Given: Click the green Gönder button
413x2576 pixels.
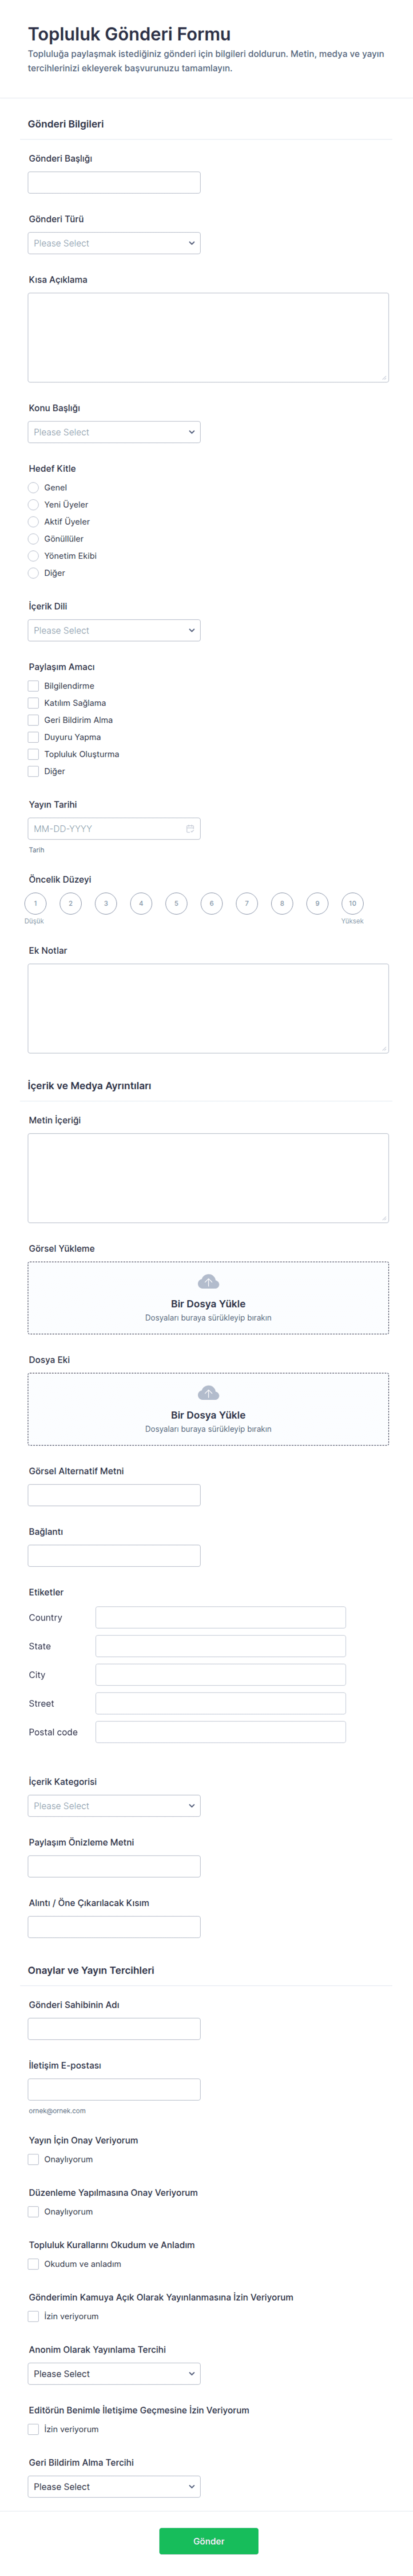Looking at the screenshot, I should coord(208,2540).
